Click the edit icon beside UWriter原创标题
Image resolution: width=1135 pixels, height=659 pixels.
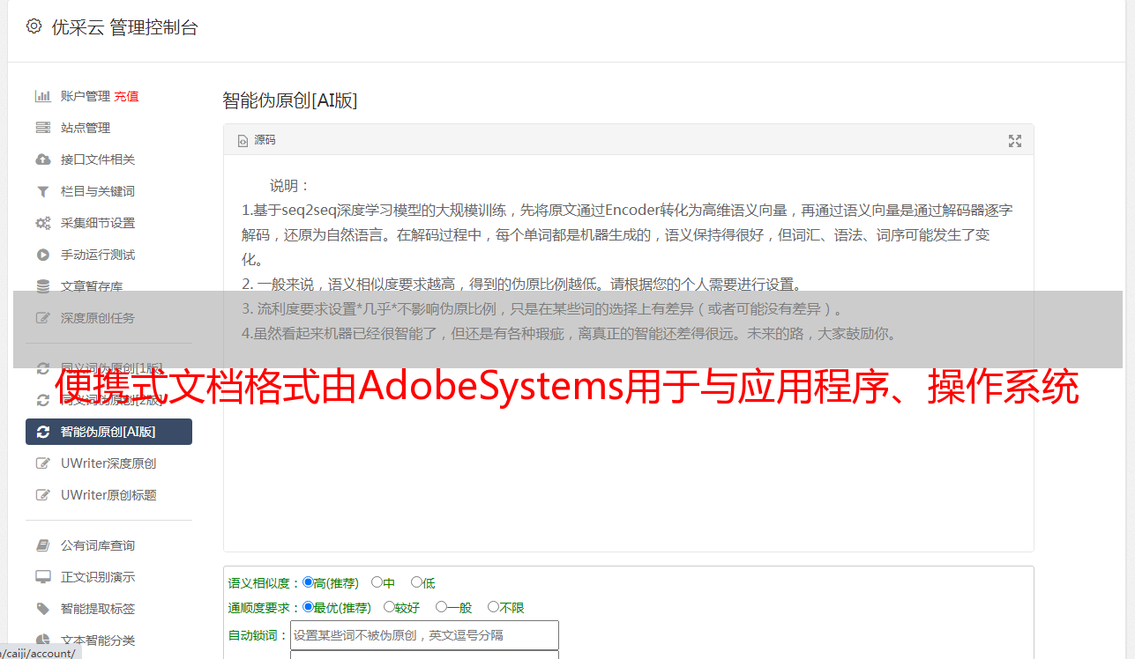(x=42, y=495)
